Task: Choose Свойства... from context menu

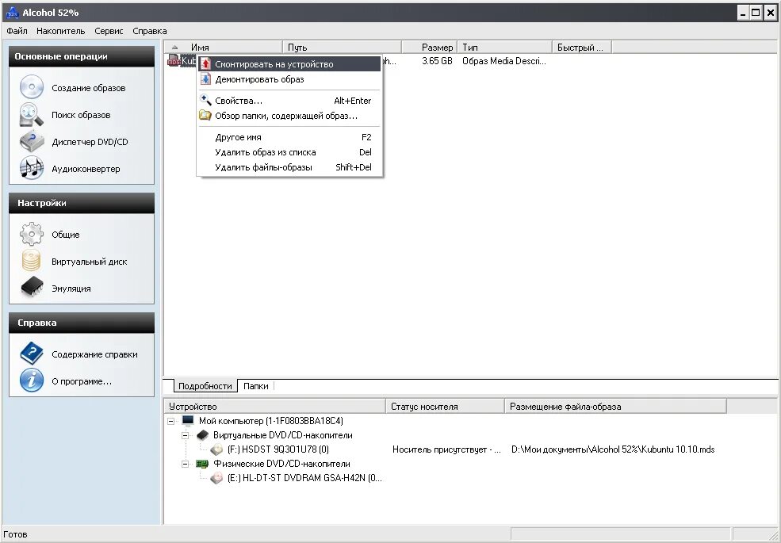Action: pyautogui.click(x=289, y=100)
